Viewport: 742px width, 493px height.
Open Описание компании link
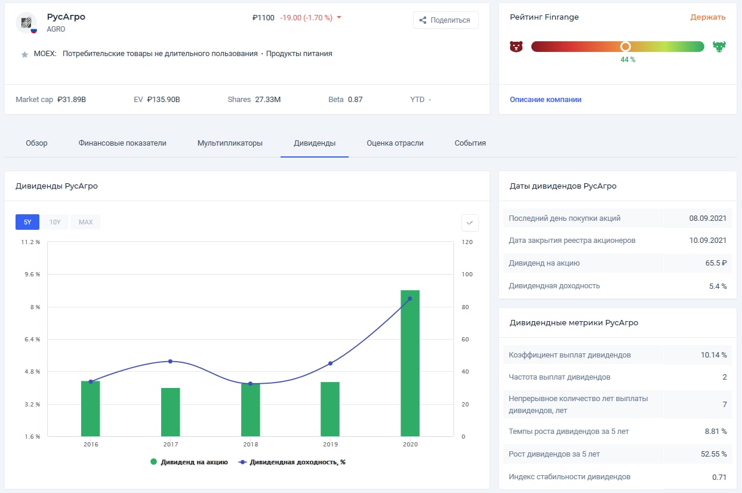[x=546, y=100]
